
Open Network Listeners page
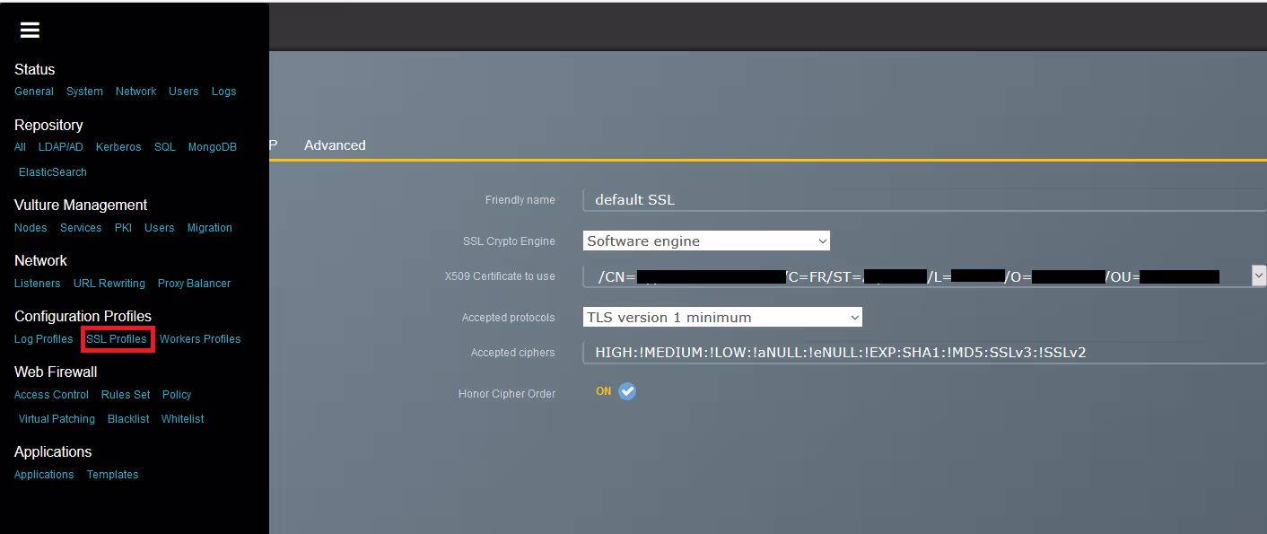[38, 284]
